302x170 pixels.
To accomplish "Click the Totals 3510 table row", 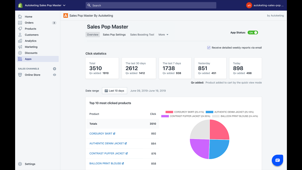I will [123, 124].
